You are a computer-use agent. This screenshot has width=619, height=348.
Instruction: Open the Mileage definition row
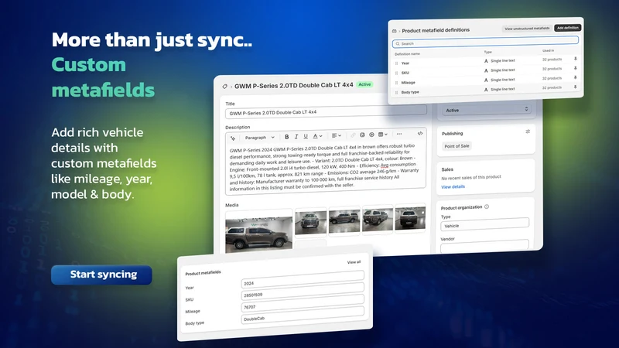tap(486, 80)
